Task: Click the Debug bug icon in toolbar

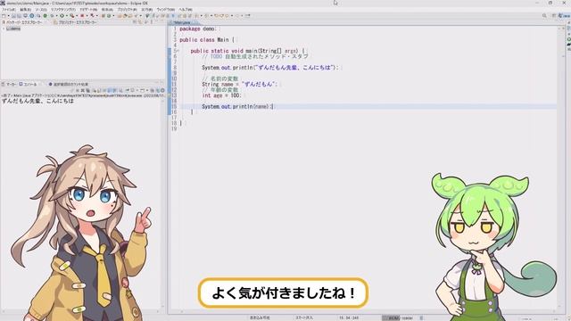Action: 52,16
